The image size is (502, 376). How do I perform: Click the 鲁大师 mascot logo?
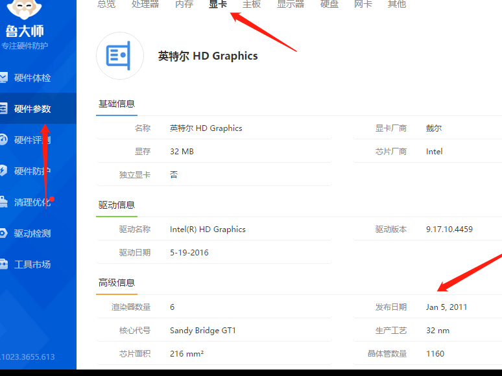pyautogui.click(x=25, y=8)
